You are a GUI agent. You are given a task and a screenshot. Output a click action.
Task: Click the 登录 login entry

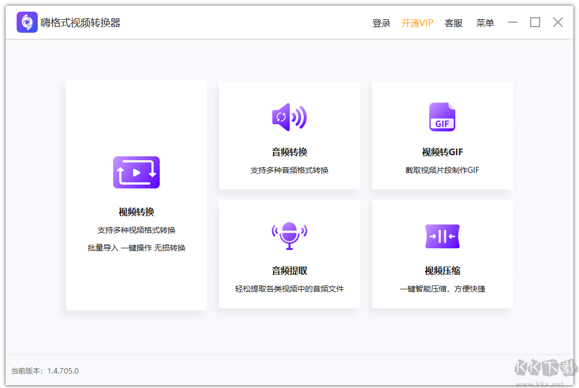pos(381,23)
